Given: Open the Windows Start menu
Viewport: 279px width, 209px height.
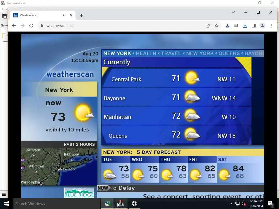Looking at the screenshot, I should (7, 204).
